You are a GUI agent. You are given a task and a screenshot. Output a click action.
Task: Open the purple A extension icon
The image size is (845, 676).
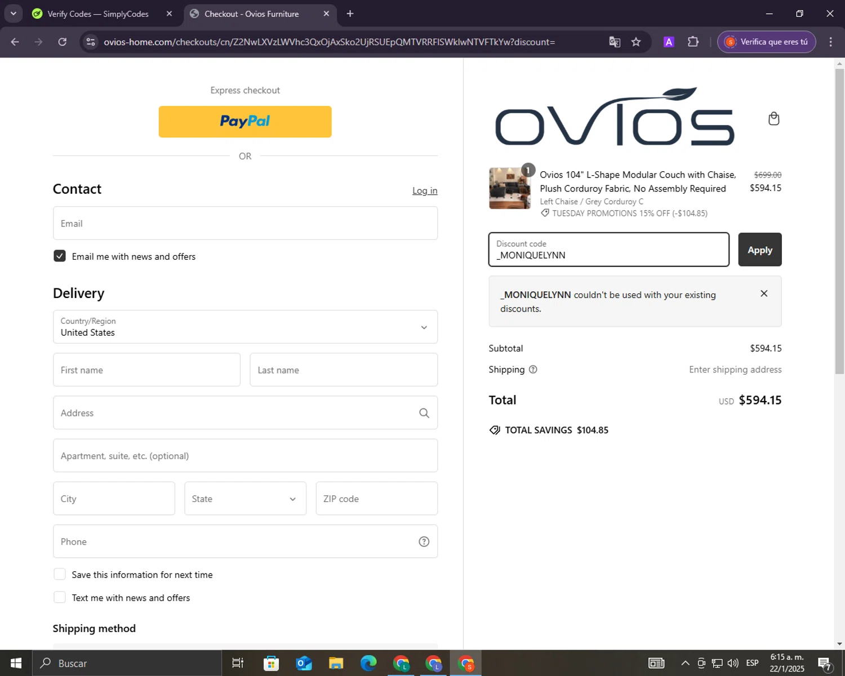(669, 42)
